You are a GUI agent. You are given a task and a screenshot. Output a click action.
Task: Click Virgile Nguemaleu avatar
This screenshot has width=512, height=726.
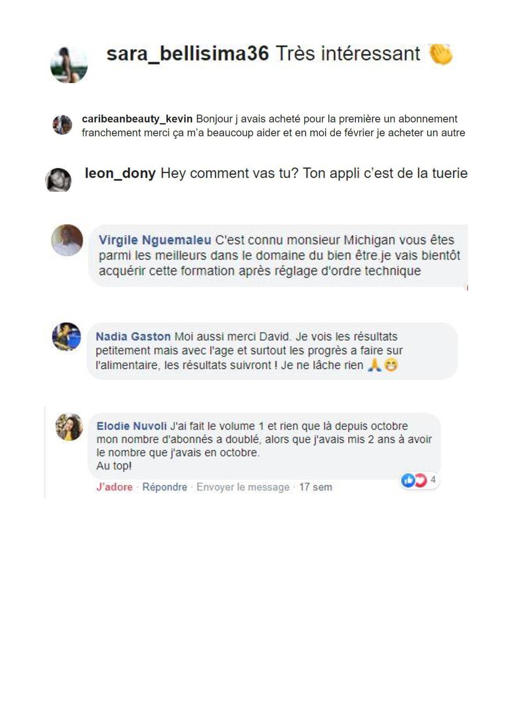[67, 240]
